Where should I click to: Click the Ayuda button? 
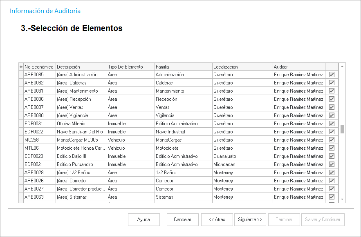tap(144, 219)
